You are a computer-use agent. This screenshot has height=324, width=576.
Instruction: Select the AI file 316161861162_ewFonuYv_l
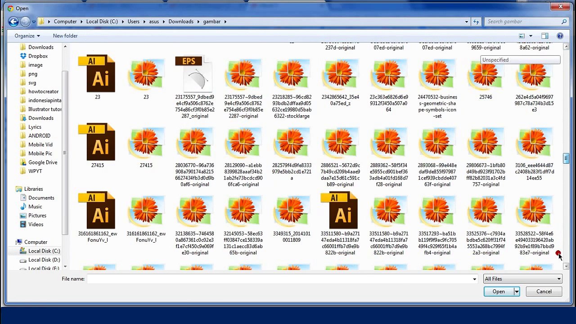97,217
